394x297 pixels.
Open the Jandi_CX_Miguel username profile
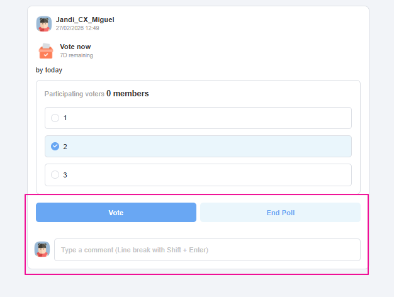point(85,20)
